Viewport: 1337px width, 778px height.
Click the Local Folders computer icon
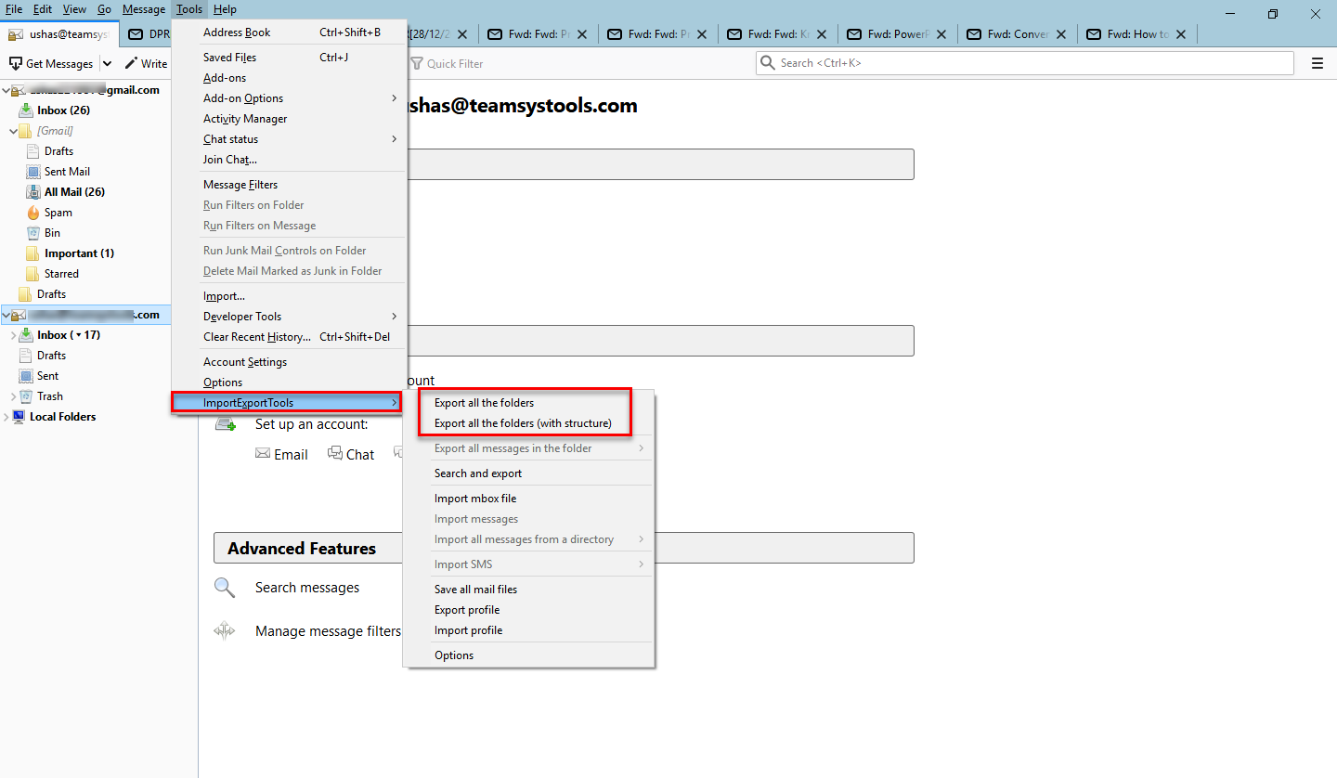tap(19, 417)
